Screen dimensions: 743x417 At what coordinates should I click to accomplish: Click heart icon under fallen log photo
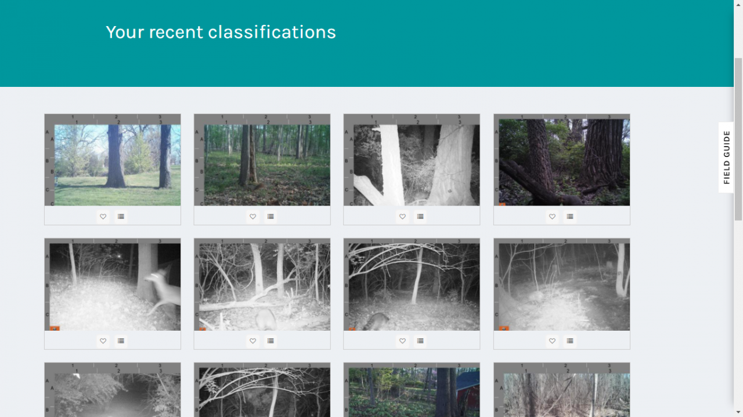point(552,217)
